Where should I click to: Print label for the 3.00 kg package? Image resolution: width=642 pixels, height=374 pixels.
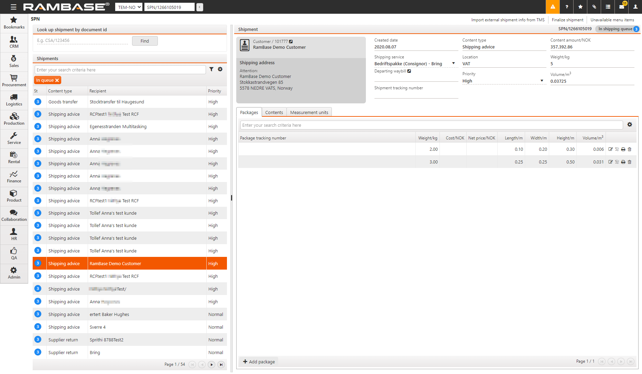623,162
